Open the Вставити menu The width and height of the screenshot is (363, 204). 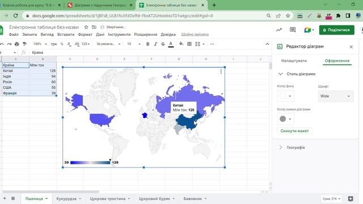66,35
